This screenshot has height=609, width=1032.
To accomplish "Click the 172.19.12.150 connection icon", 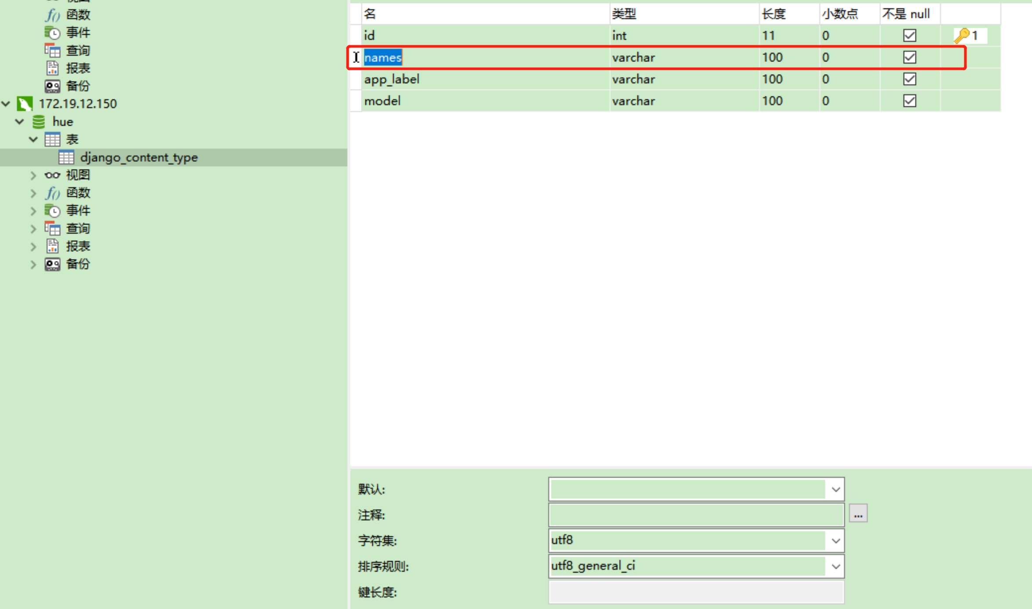I will point(25,104).
